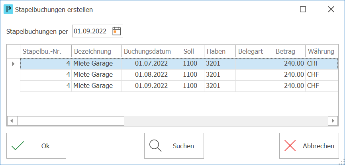Click the app logo in title bar
This screenshot has width=345, height=165.
pos(8,10)
